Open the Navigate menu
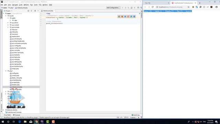Screen dimensions: 220x124 tap(15, 5)
